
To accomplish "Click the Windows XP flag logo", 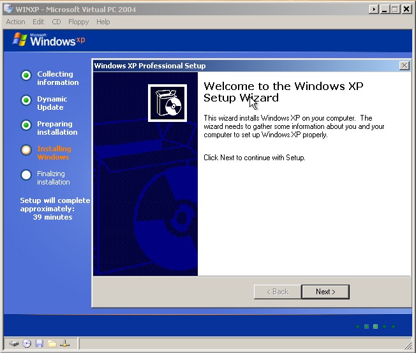I will [20, 40].
